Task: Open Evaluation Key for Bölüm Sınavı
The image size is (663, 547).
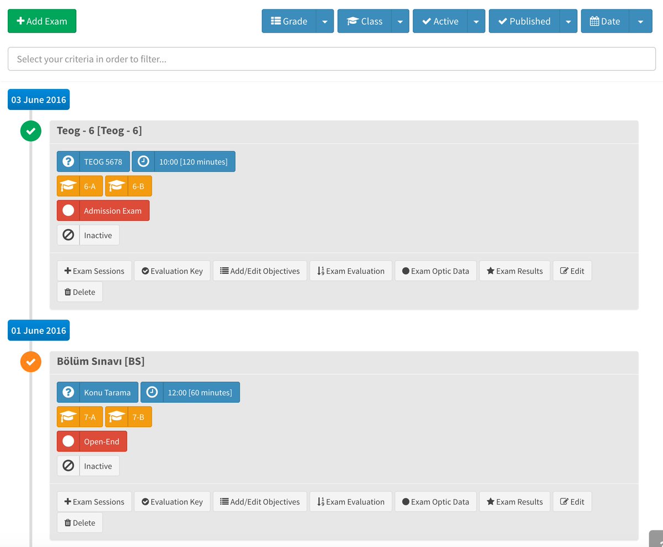Action: 172,501
